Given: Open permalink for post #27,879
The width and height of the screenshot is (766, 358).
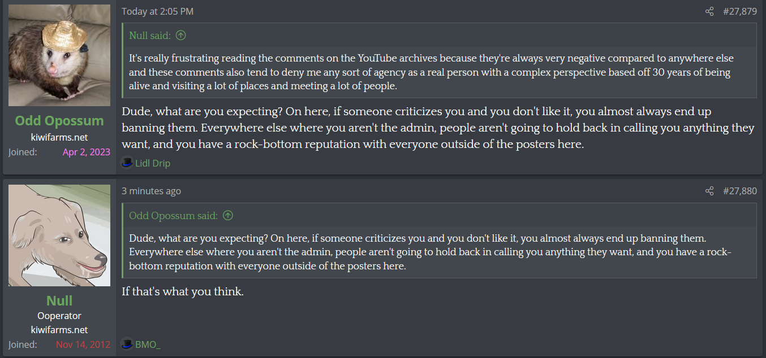Looking at the screenshot, I should pos(739,11).
